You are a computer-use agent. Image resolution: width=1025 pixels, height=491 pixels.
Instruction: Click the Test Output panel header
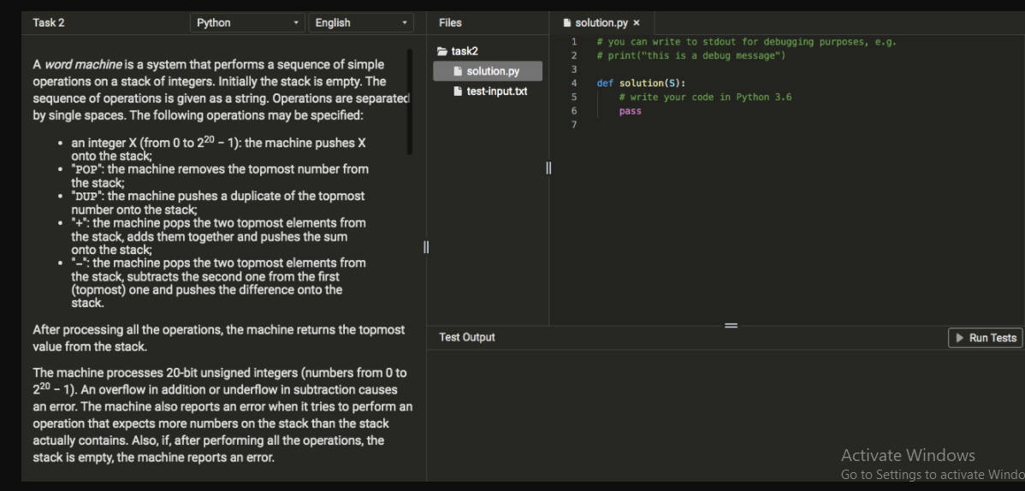point(467,338)
